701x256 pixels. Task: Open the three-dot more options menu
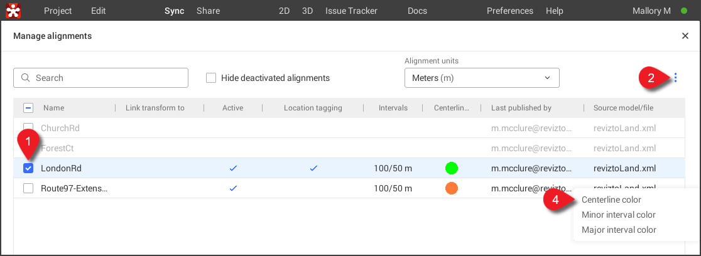pos(675,78)
